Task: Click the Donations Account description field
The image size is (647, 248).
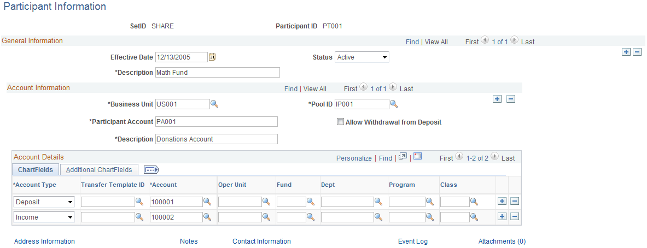Action: [216, 139]
